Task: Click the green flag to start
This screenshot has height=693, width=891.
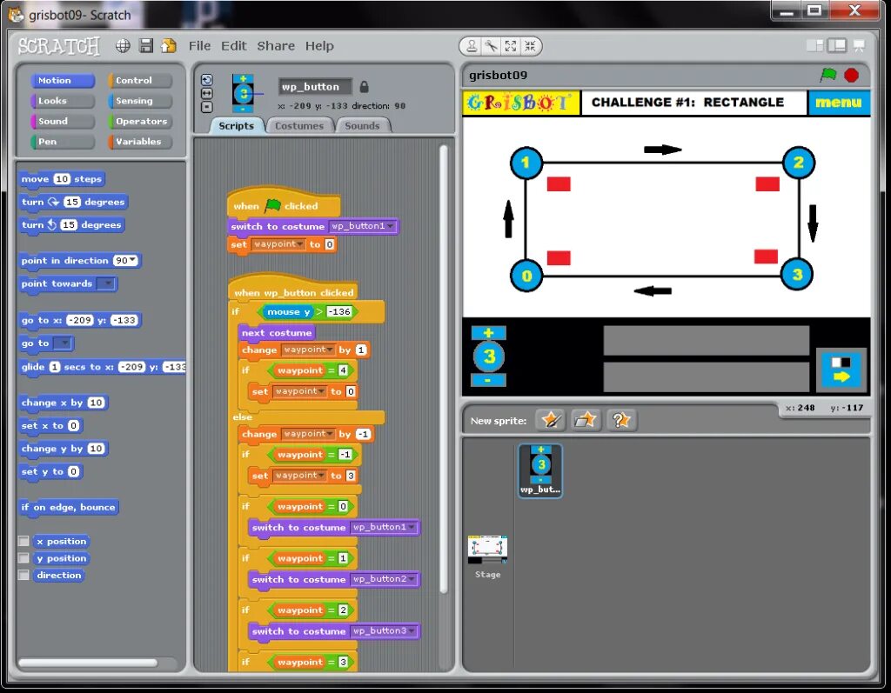Action: 828,75
